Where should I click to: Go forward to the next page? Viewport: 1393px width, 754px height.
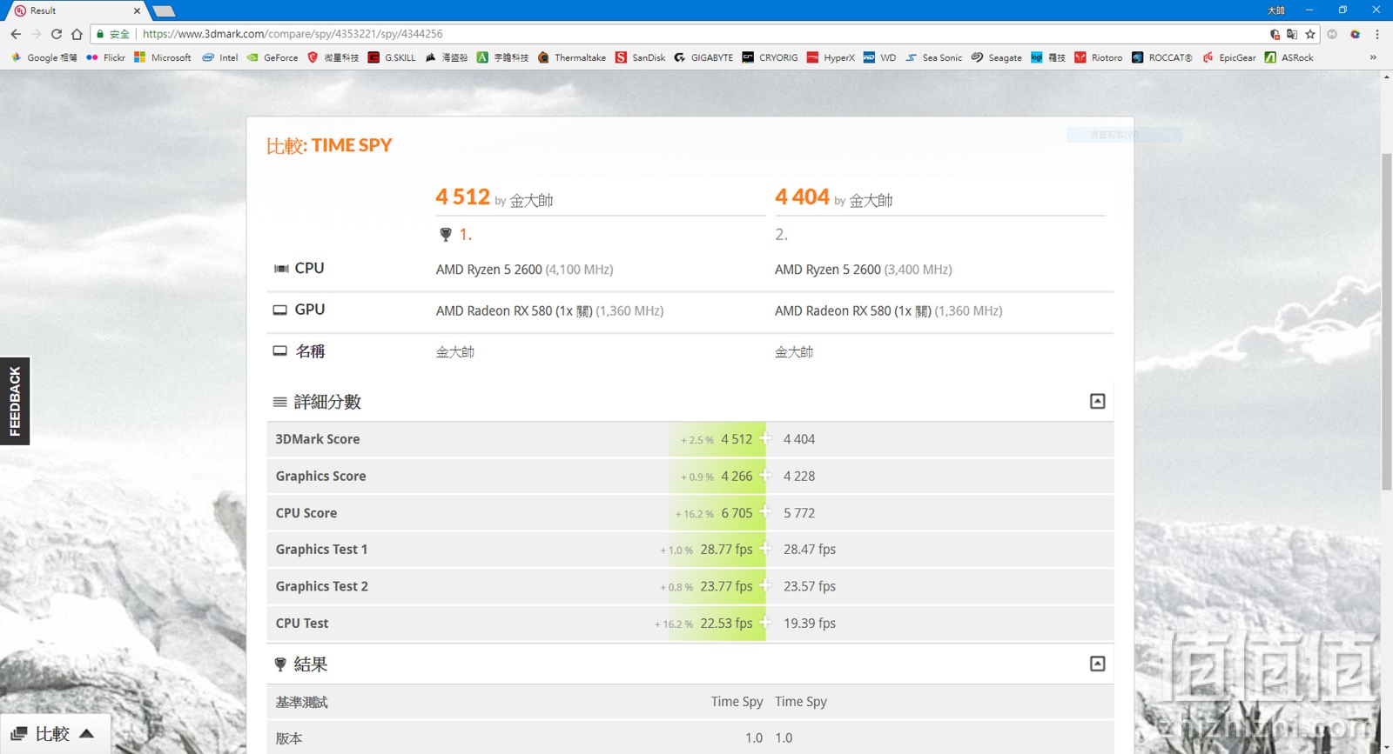coord(36,34)
